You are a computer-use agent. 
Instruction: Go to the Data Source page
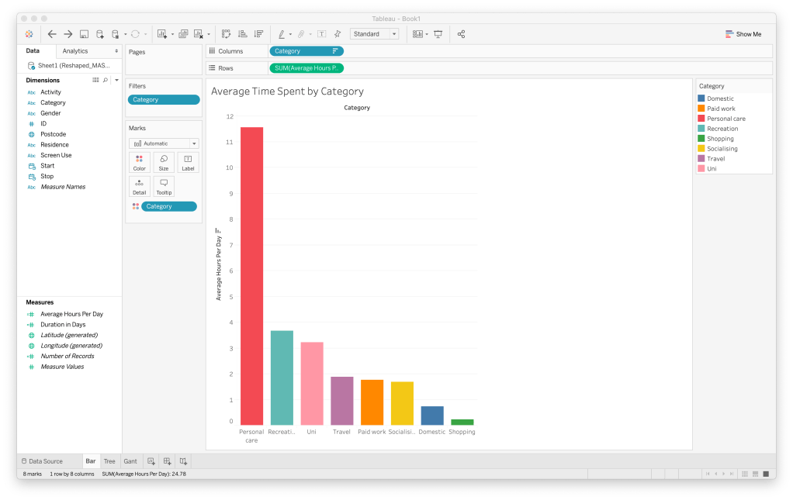click(42, 461)
